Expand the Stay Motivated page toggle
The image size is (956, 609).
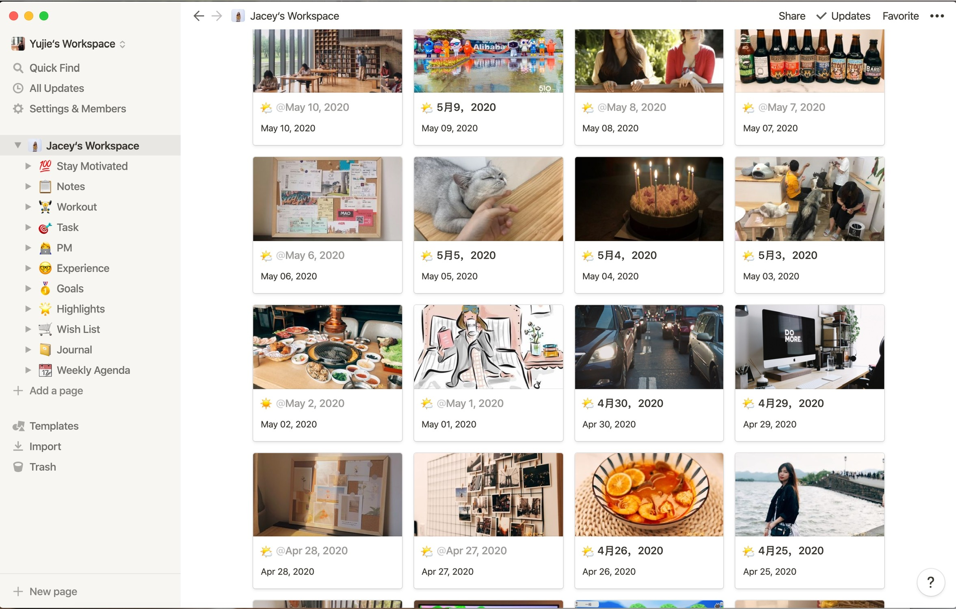[x=28, y=166]
